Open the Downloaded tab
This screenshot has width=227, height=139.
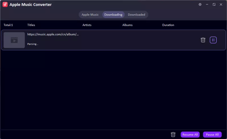pyautogui.click(x=136, y=15)
